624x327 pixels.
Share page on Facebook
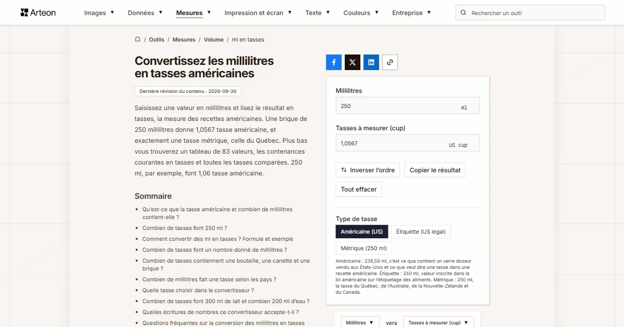(334, 62)
